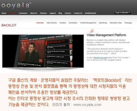Open the Contact Us page
This screenshot has height=111, width=137.
point(78,13)
